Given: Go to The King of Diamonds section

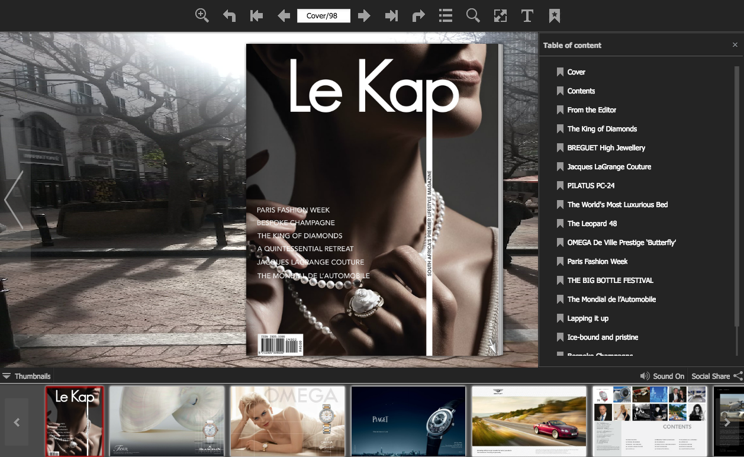Looking at the screenshot, I should (602, 128).
